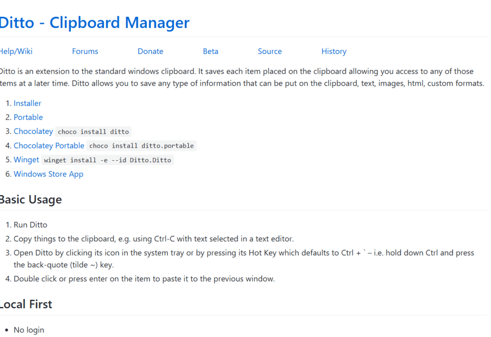
Task: Click the No login bullet text
Action: (29, 330)
